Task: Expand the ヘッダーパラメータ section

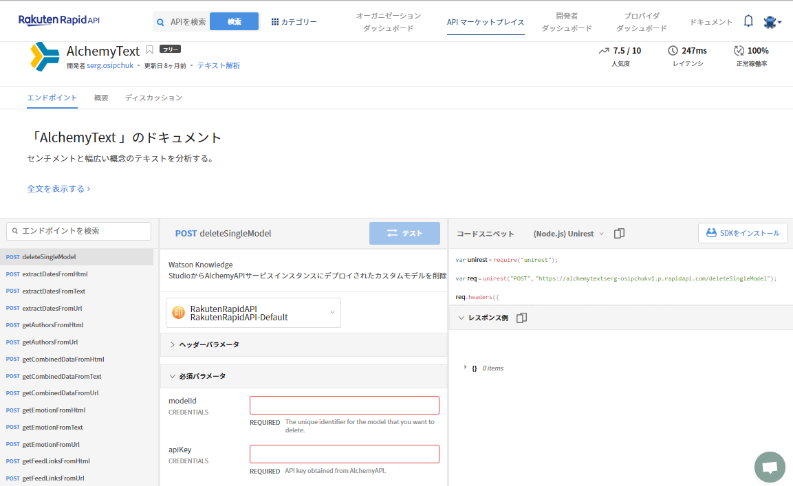Action: (303, 344)
